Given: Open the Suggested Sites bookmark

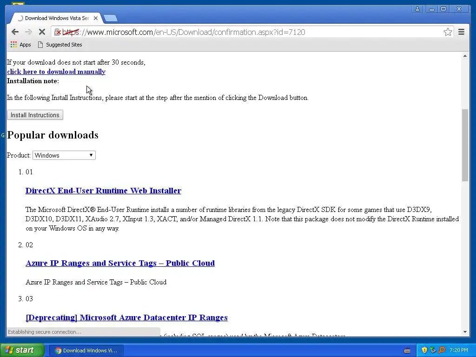Looking at the screenshot, I should (x=60, y=45).
